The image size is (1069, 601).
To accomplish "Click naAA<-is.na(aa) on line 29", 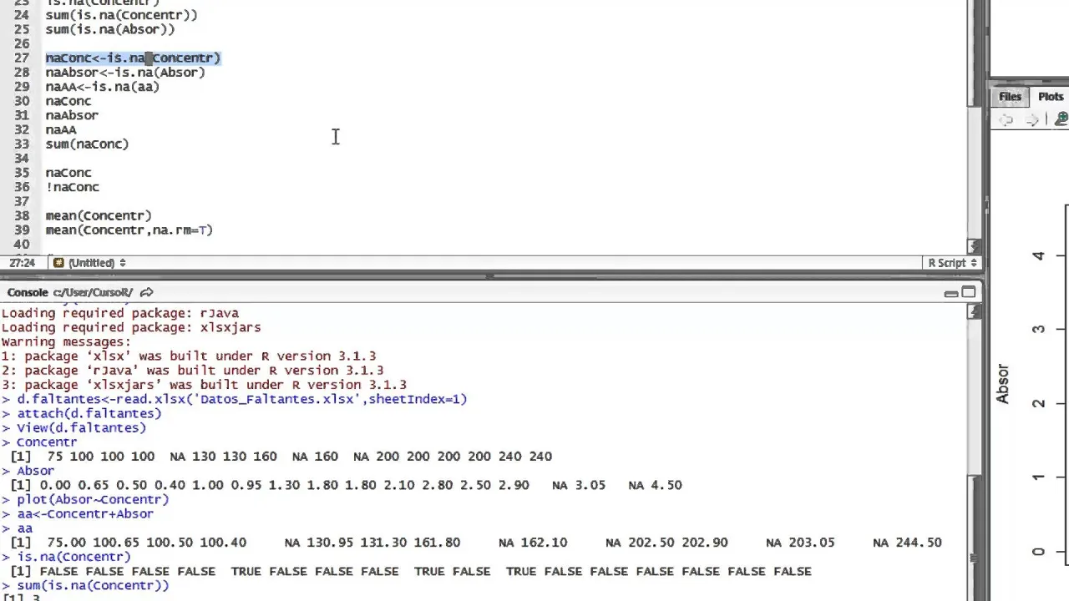I will (x=102, y=86).
